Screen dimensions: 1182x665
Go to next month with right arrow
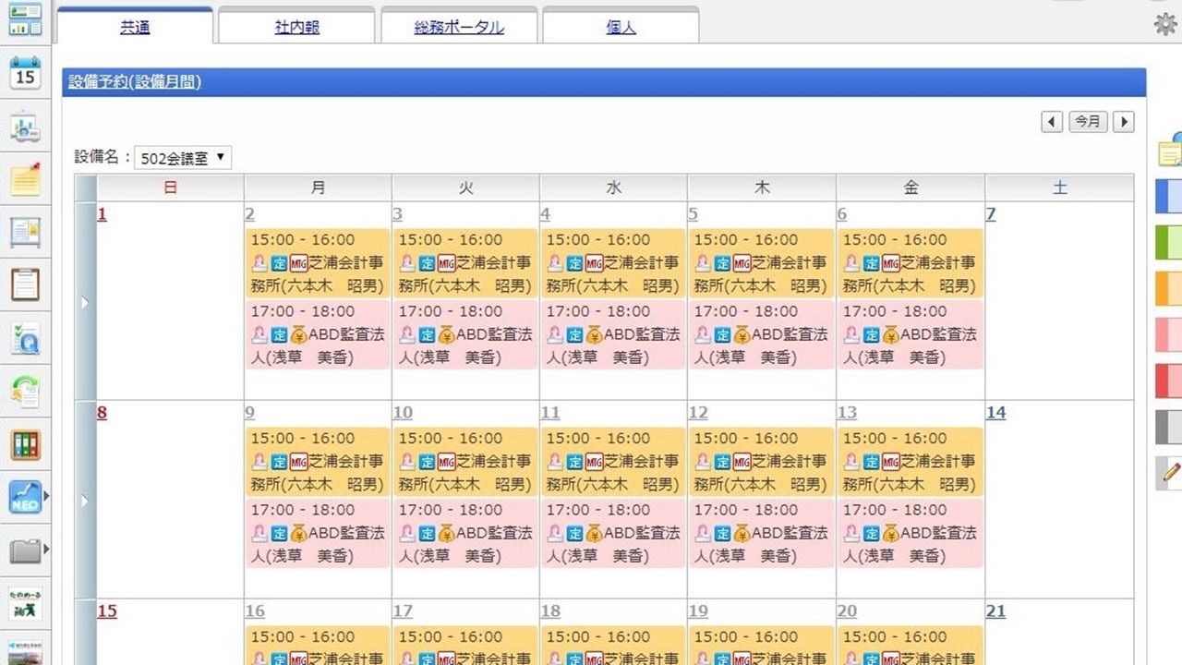click(x=1123, y=121)
